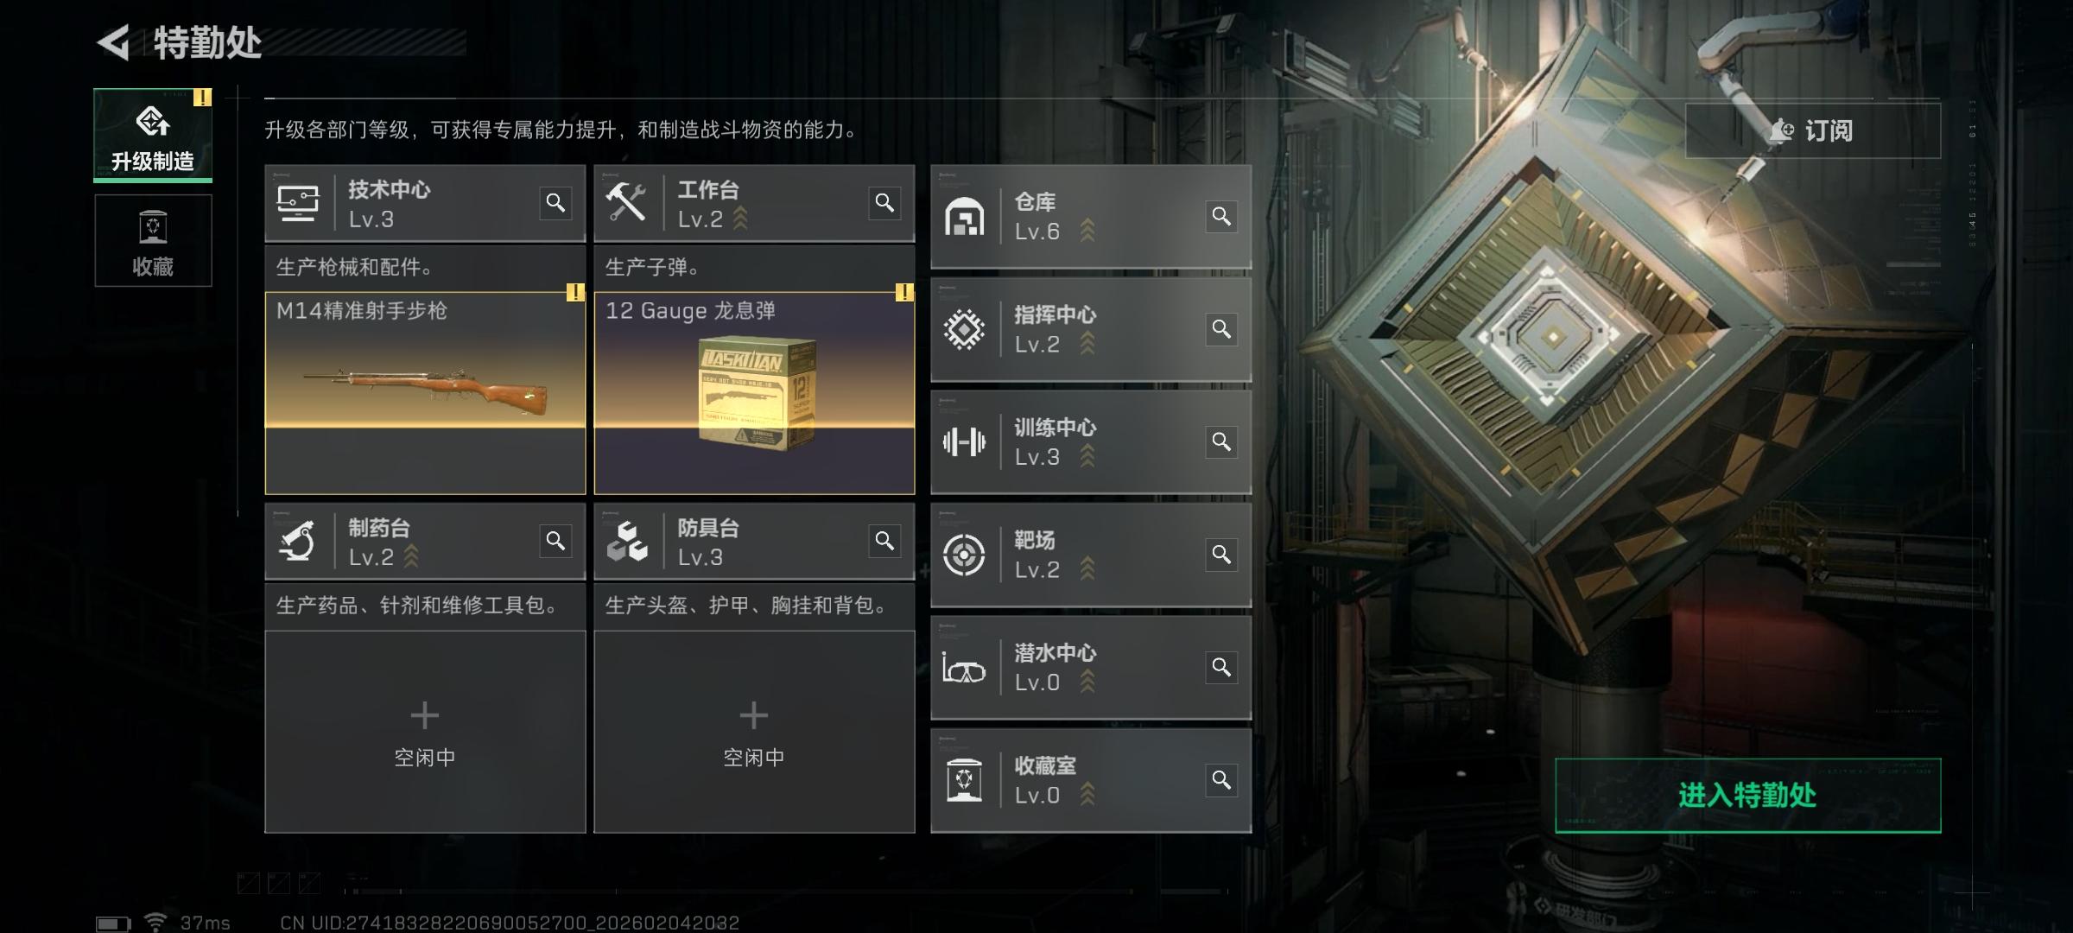Click the 指挥中心 magnifier icon

(1221, 329)
